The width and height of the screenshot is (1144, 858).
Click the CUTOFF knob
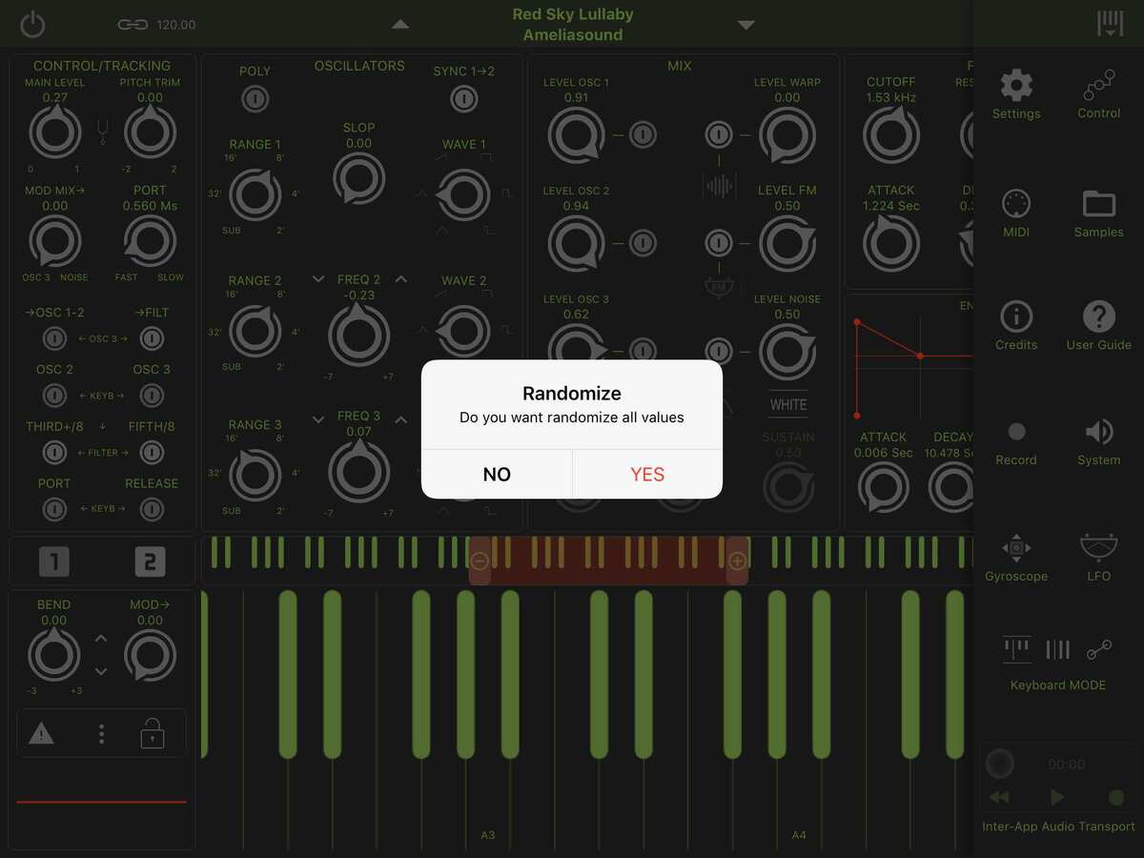click(891, 134)
